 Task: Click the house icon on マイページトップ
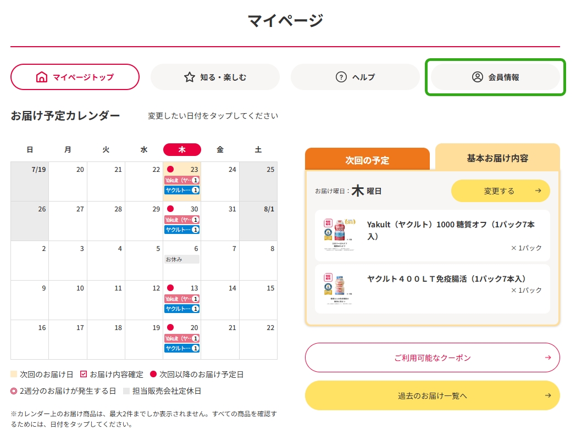tap(42, 77)
